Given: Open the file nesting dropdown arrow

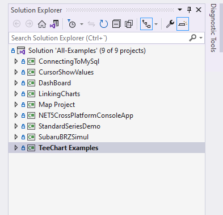Looking at the screenshot, I should coord(156,24).
